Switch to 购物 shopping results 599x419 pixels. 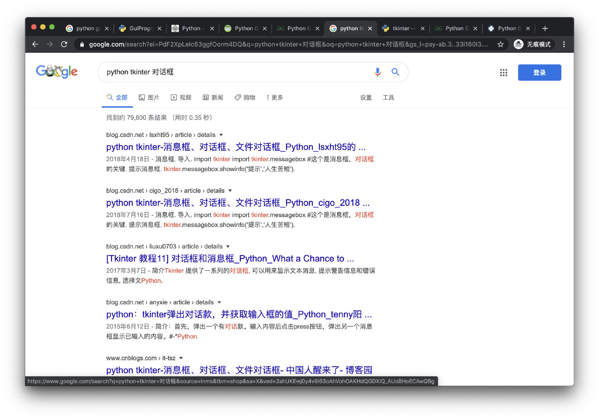click(245, 98)
